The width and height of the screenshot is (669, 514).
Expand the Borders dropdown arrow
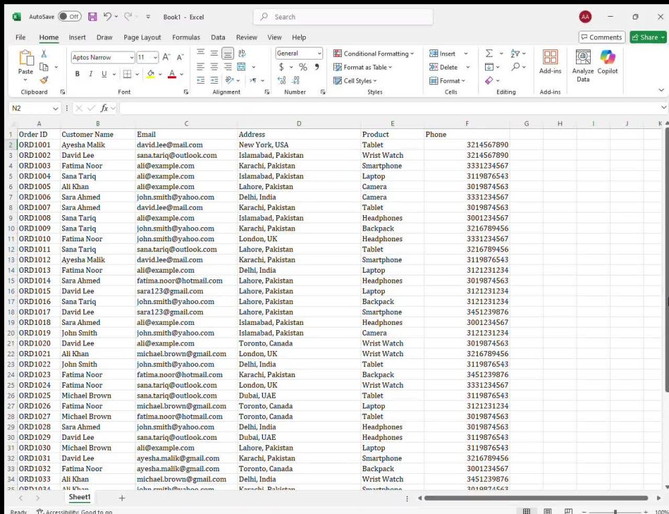(137, 74)
